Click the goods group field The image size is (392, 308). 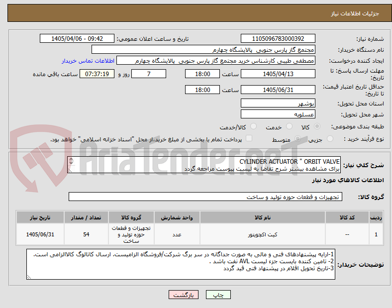click(205, 197)
